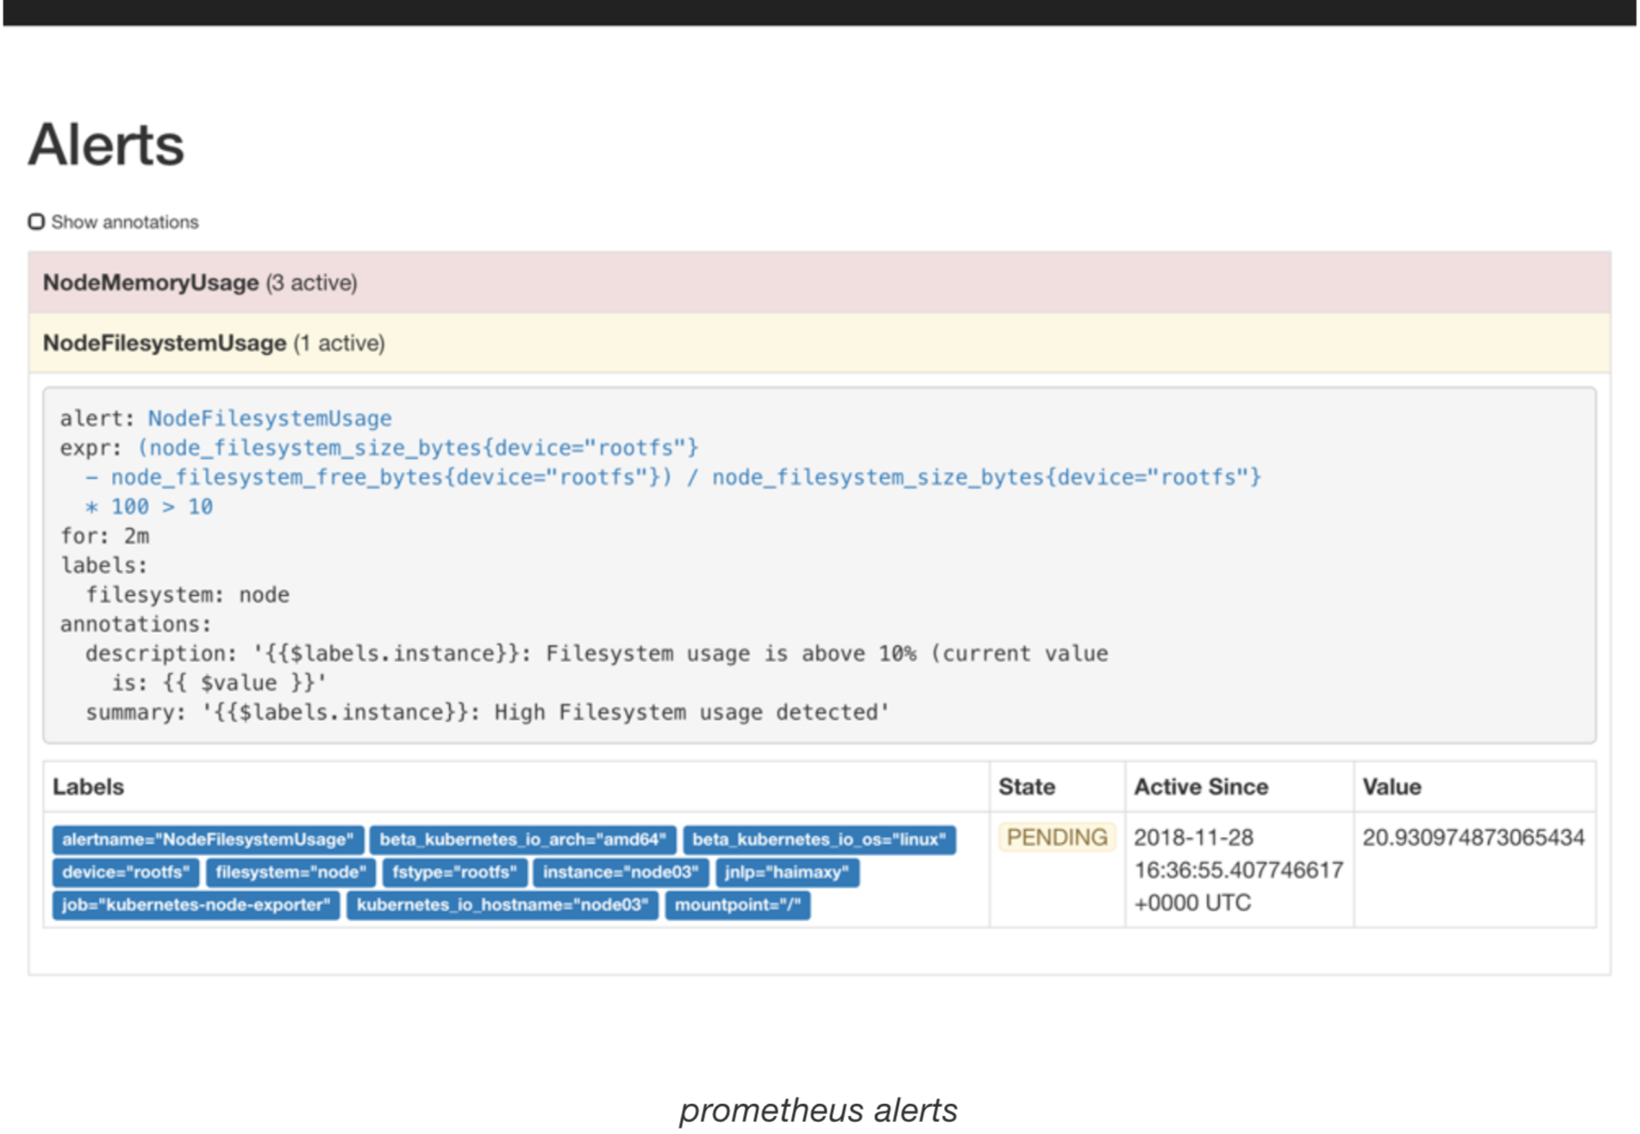The height and width of the screenshot is (1134, 1640).
Task: Click the PENDING state badge
Action: [x=1057, y=837]
